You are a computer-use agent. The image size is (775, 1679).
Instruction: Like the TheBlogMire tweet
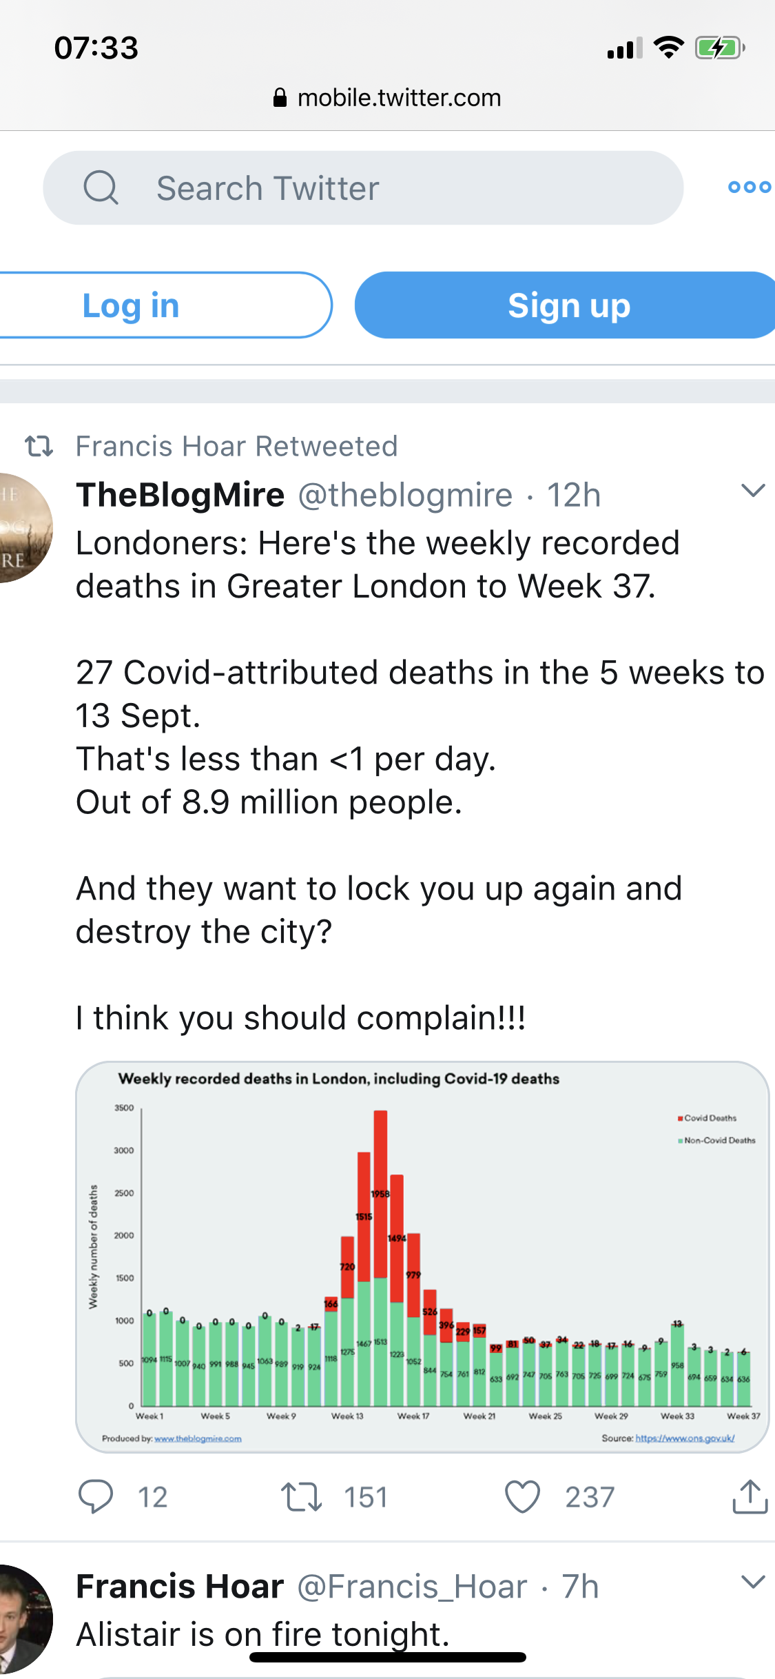click(x=522, y=1496)
